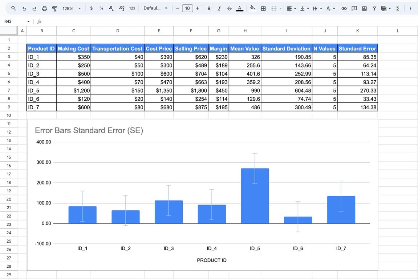
Task: Open the search menus magnifier
Action: pyautogui.click(x=13, y=8)
